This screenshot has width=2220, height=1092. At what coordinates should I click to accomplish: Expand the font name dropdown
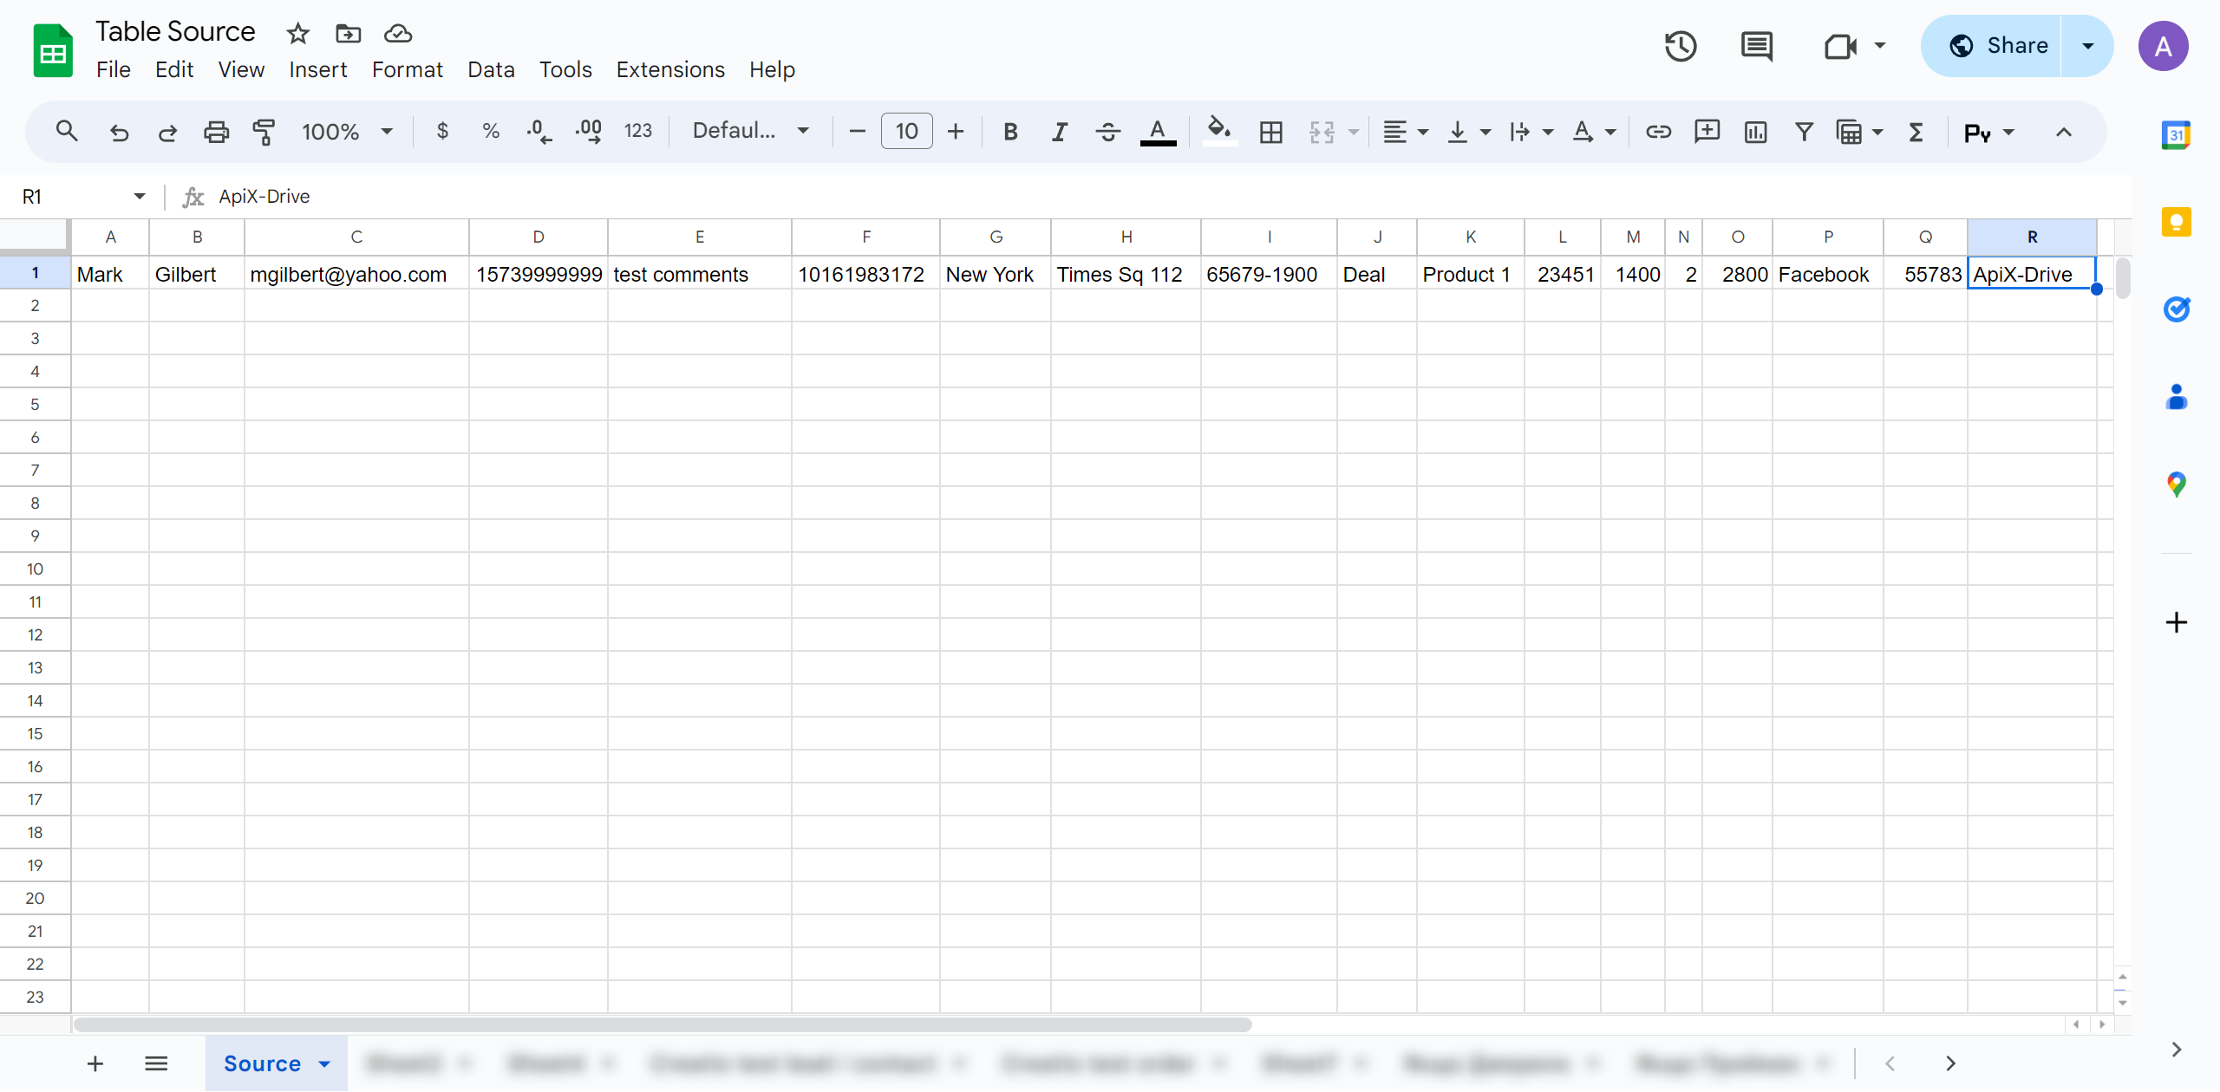(801, 130)
